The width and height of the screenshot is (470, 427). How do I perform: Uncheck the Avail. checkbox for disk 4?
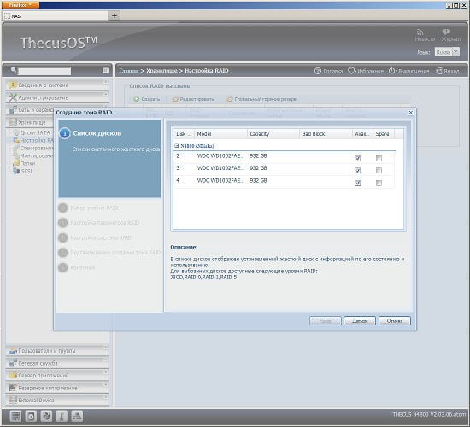pos(357,183)
